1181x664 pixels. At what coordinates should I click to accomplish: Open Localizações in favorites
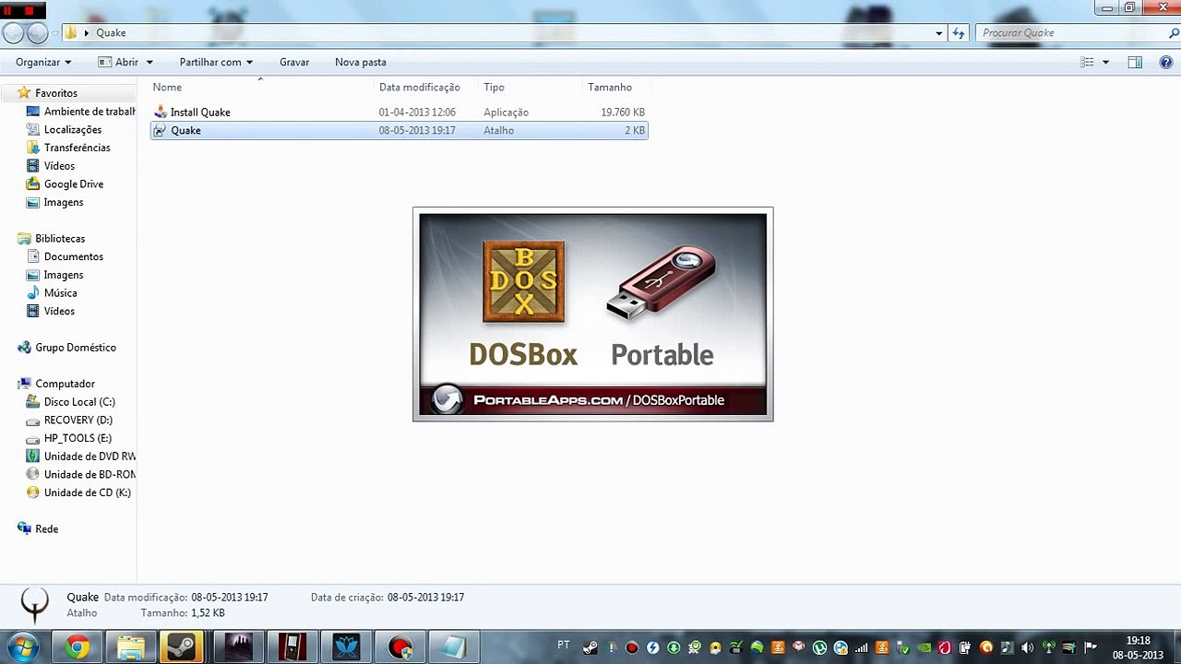pyautogui.click(x=73, y=130)
